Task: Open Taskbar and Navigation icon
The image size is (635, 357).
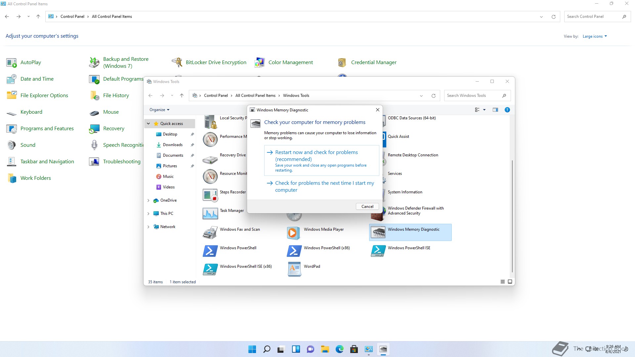Action: [x=12, y=162]
